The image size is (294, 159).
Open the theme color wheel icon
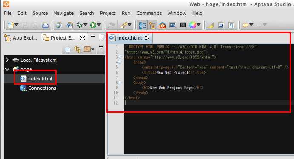tap(193, 25)
